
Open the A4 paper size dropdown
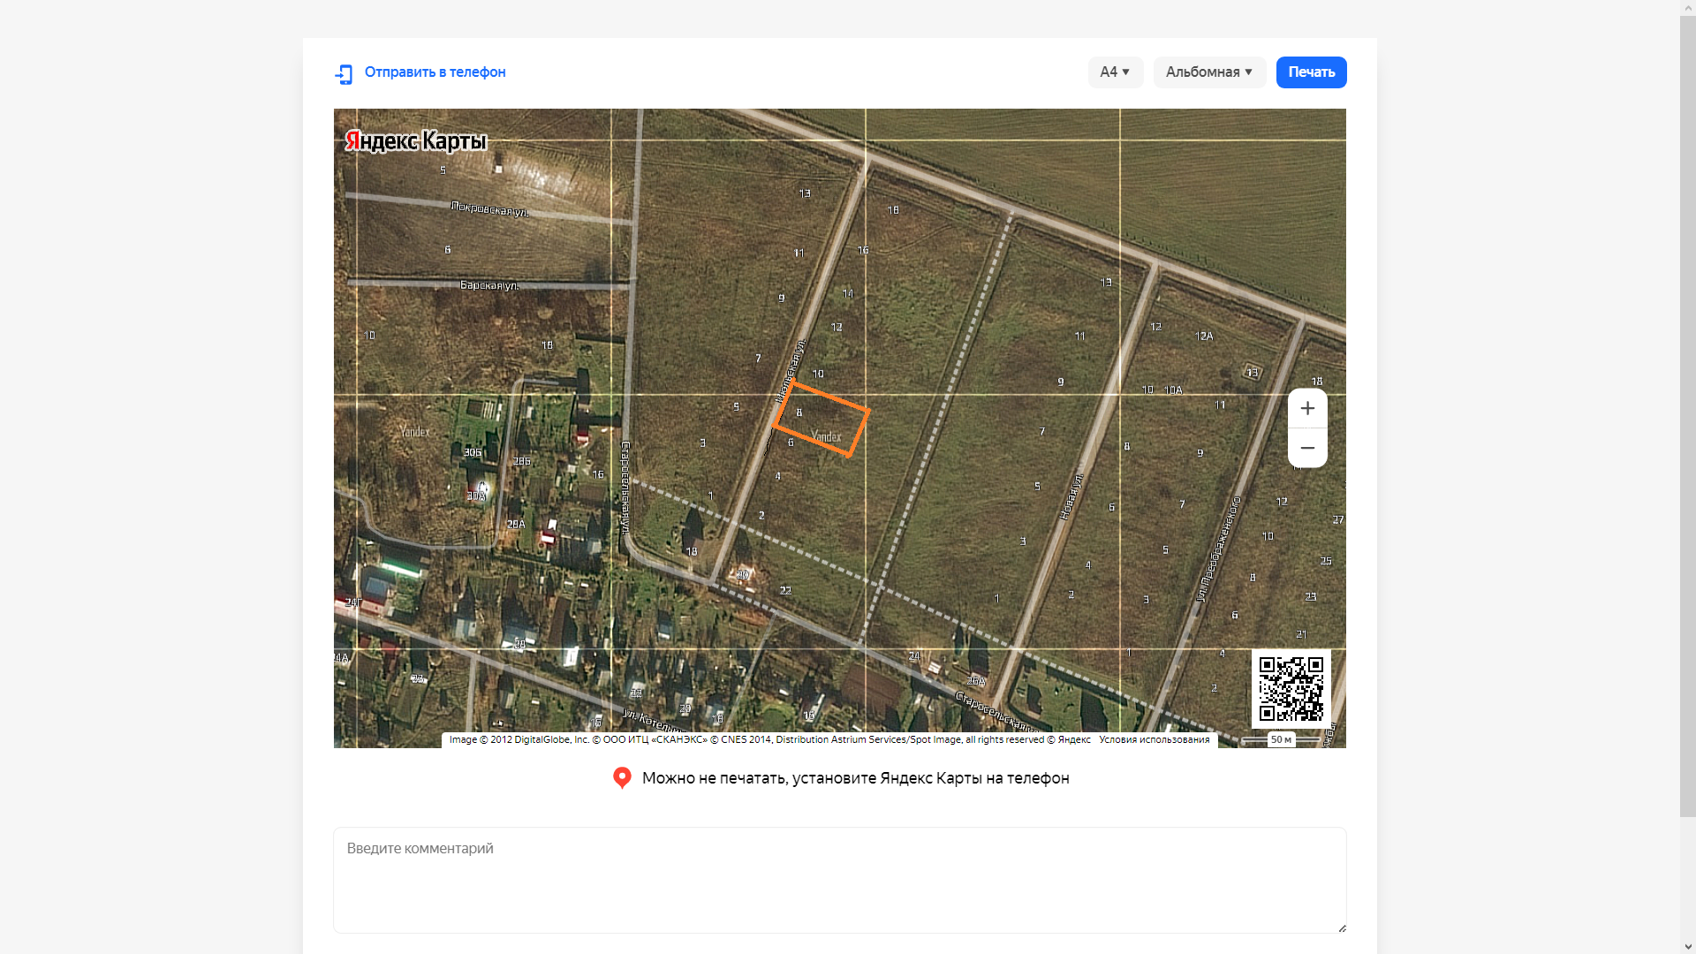point(1115,72)
